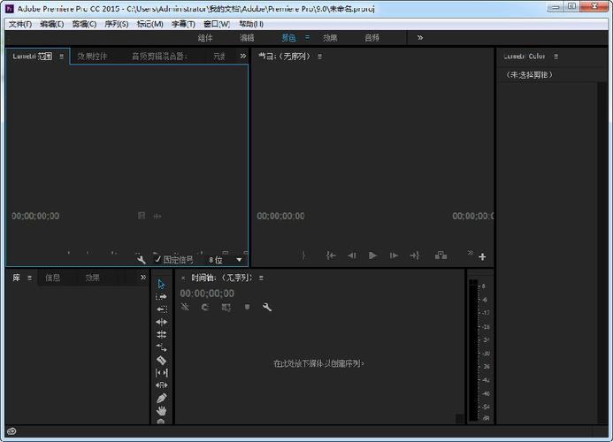Switch to the 音频 workspace
The image size is (613, 442).
pyautogui.click(x=372, y=37)
